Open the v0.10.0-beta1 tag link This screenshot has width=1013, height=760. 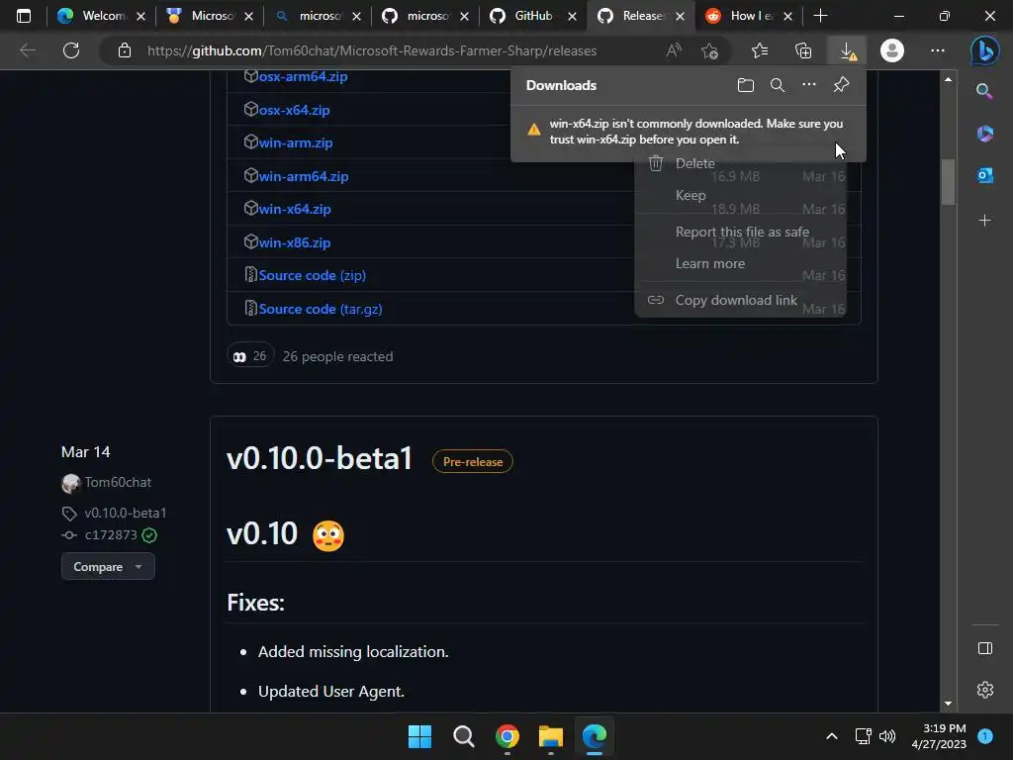coord(126,513)
